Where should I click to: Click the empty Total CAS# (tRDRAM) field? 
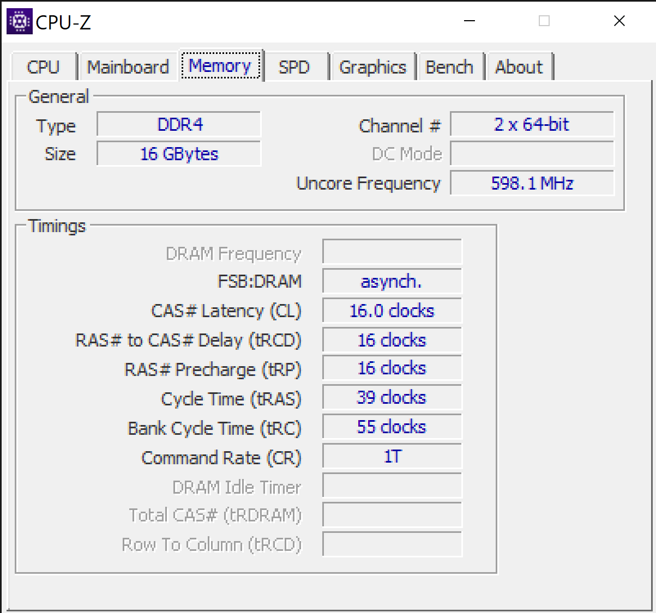point(392,515)
